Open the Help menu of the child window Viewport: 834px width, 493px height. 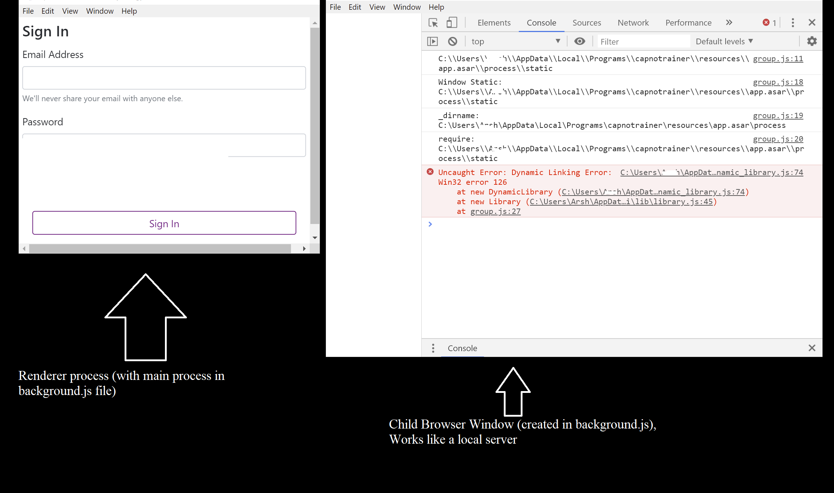436,7
